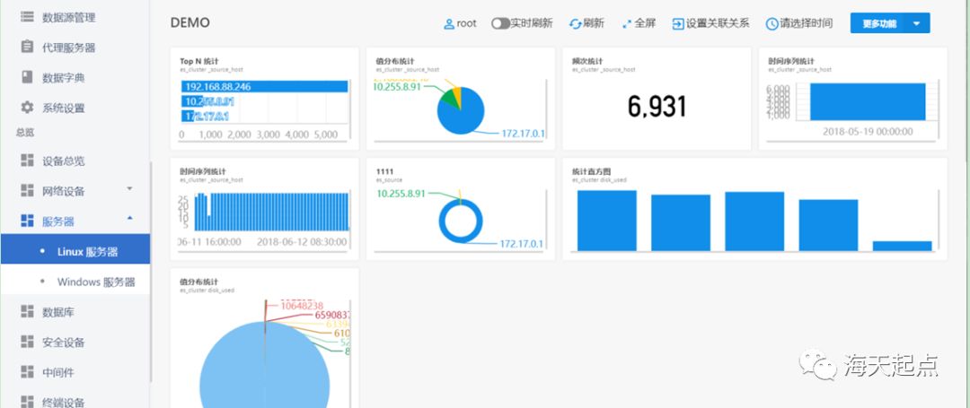Click the 统计直方图 card title
Image resolution: width=970 pixels, height=408 pixels.
click(592, 171)
